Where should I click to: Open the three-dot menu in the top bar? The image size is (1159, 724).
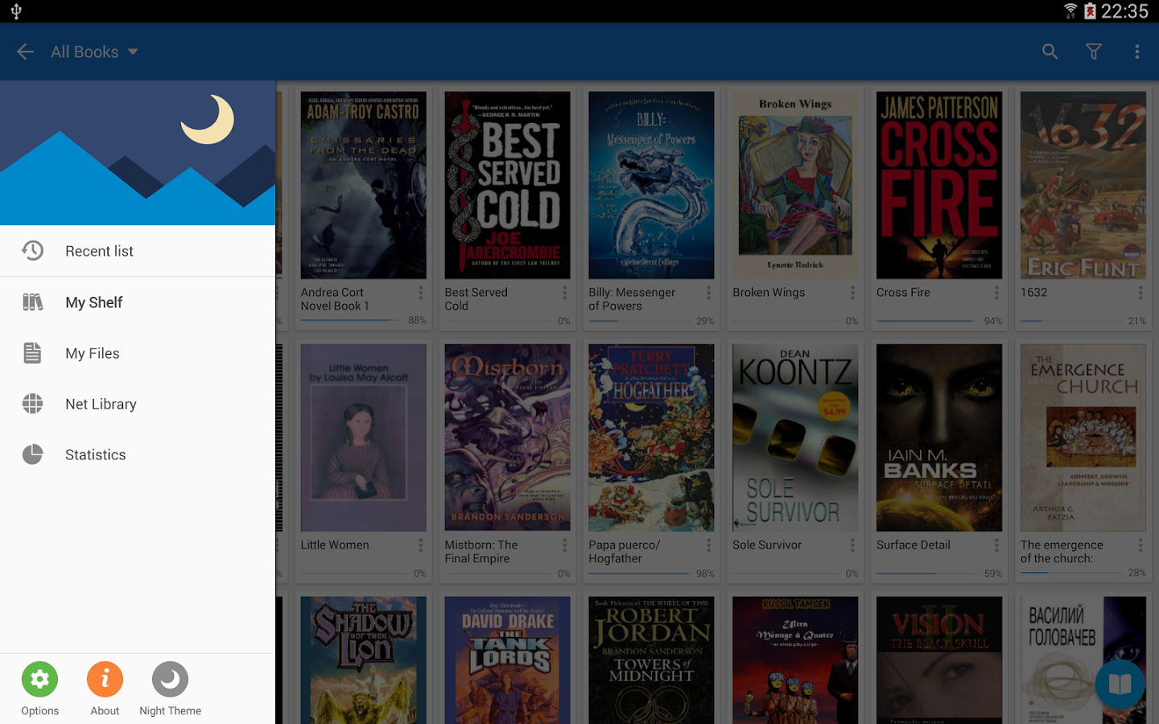click(1137, 51)
